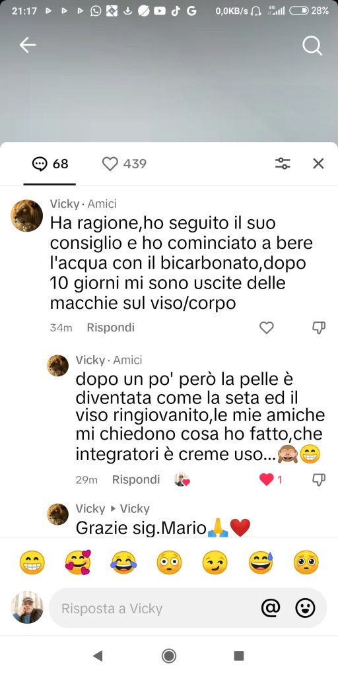This screenshot has width=338, height=676.
Task: Open Vicky's lion profile picture on first comment
Action: tap(26, 216)
